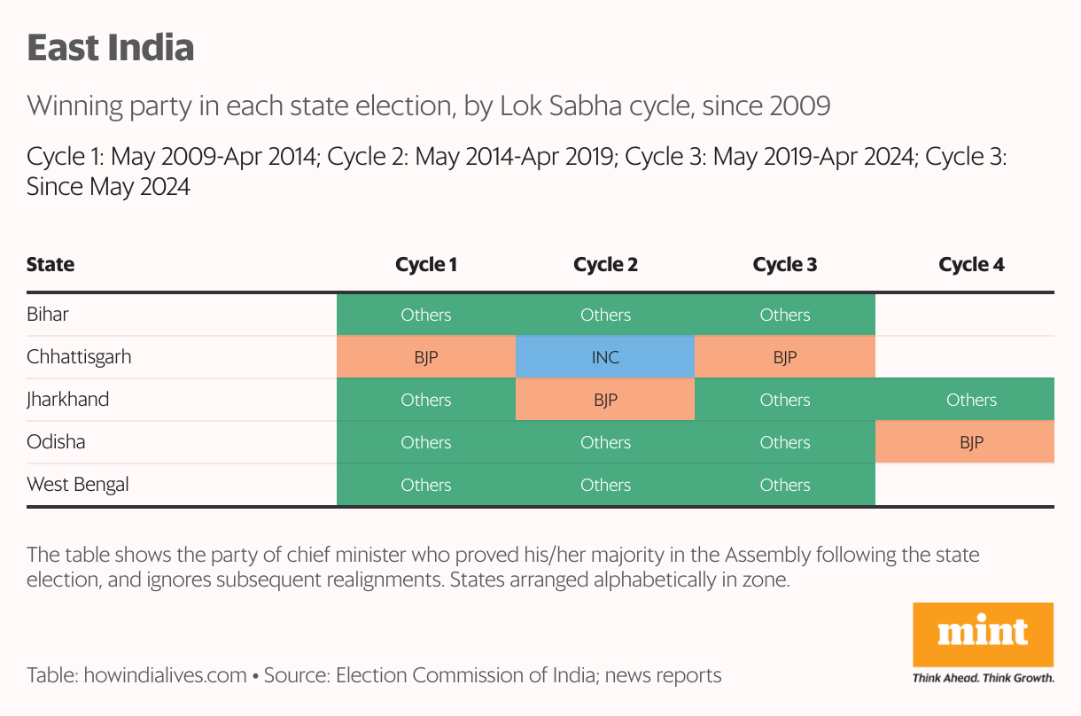The width and height of the screenshot is (1081, 716).
Task: Click the Jharkhand Cycle 2 BJP cell
Action: click(x=605, y=400)
